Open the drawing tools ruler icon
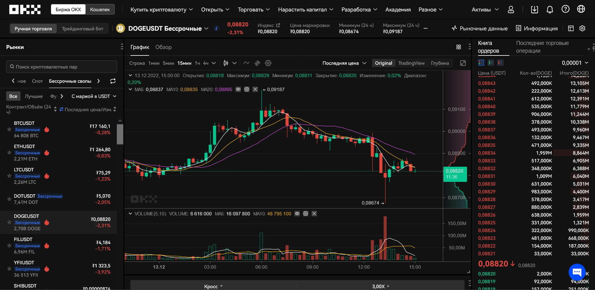 [257, 63]
